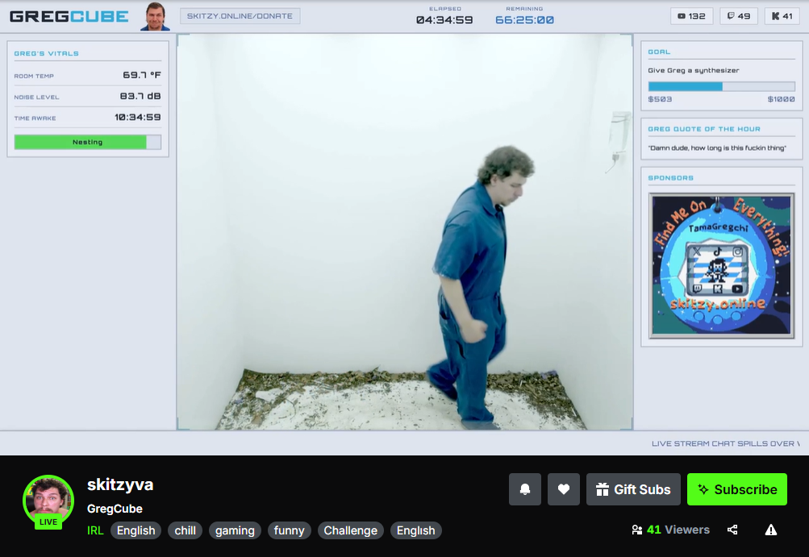The image size is (809, 557).
Task: Click the $503 raised amount
Action: click(x=660, y=99)
